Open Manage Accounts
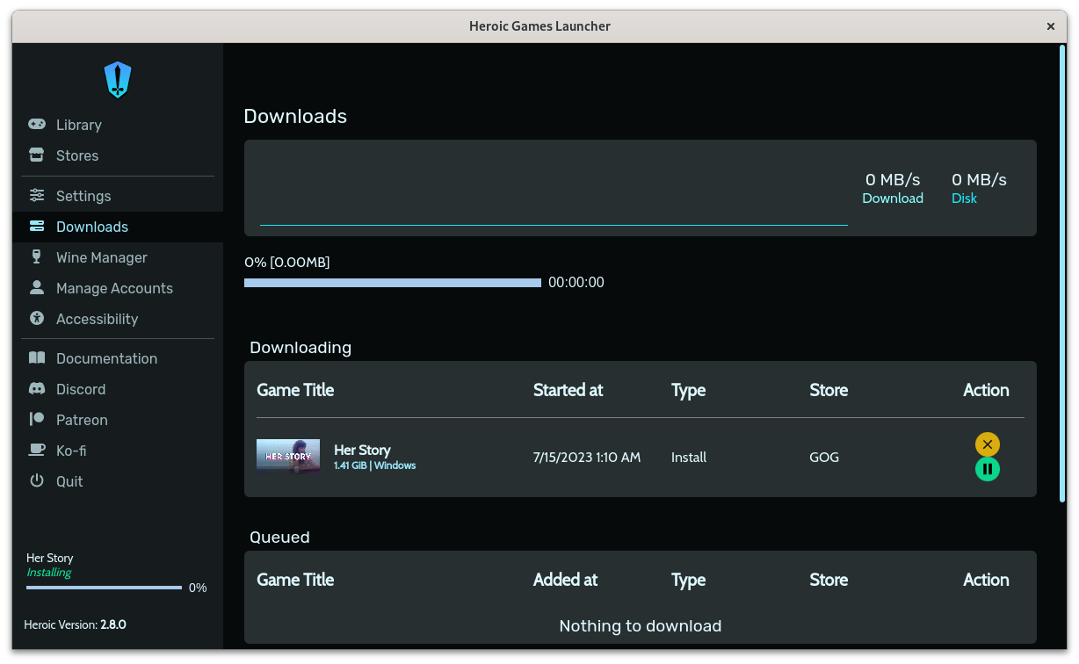The height and width of the screenshot is (664, 1079). (x=118, y=288)
